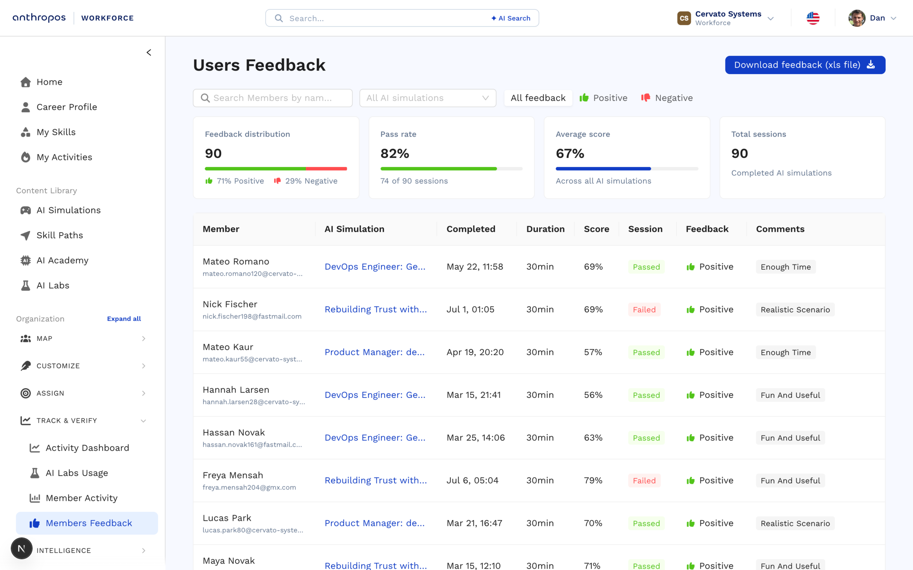Click the ASSIGN target icon
The width and height of the screenshot is (913, 570).
coord(26,393)
